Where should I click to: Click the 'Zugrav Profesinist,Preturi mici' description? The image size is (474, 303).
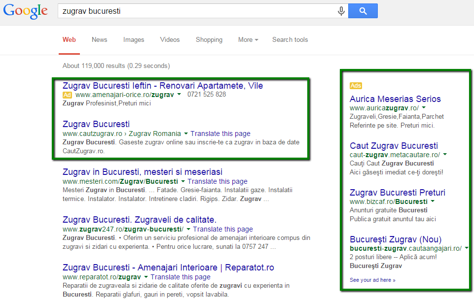coord(107,103)
